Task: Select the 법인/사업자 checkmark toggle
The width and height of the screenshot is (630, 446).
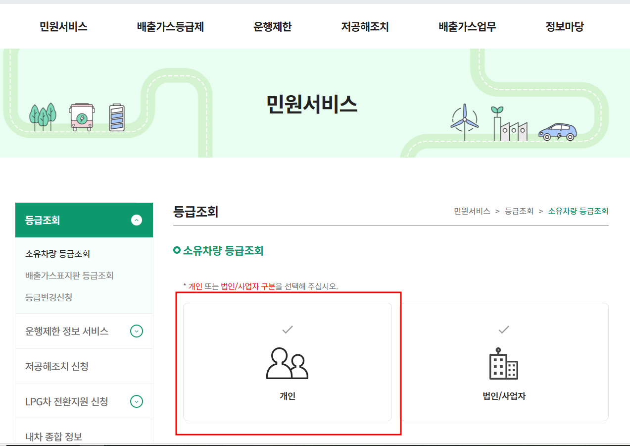Action: point(504,329)
